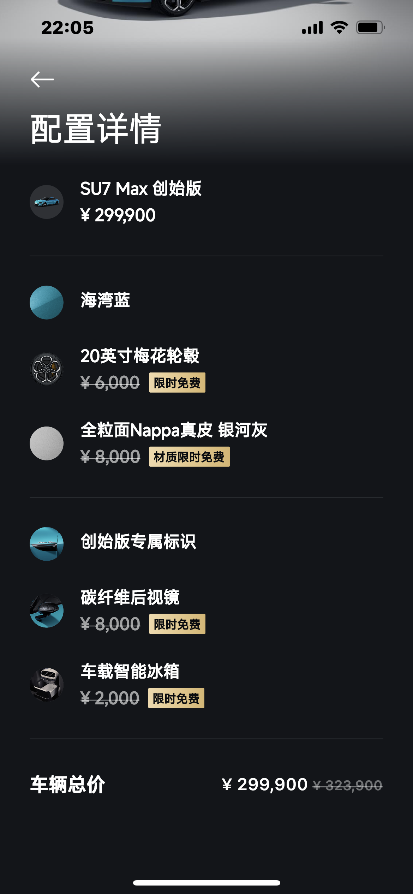Tap the 材质限时免费 tag

tap(189, 457)
